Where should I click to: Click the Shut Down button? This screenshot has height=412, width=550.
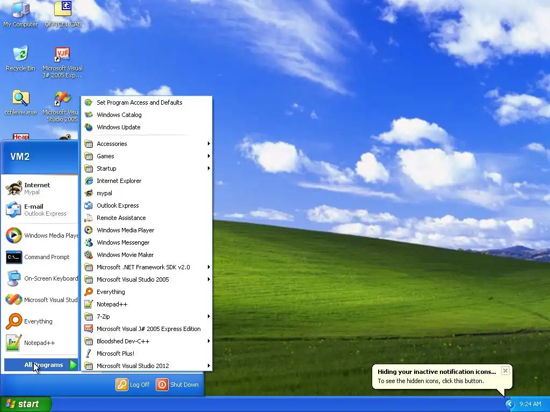click(177, 385)
